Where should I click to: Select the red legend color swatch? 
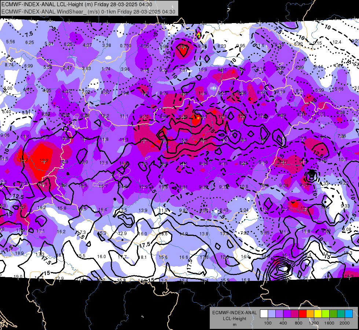pos(303,314)
